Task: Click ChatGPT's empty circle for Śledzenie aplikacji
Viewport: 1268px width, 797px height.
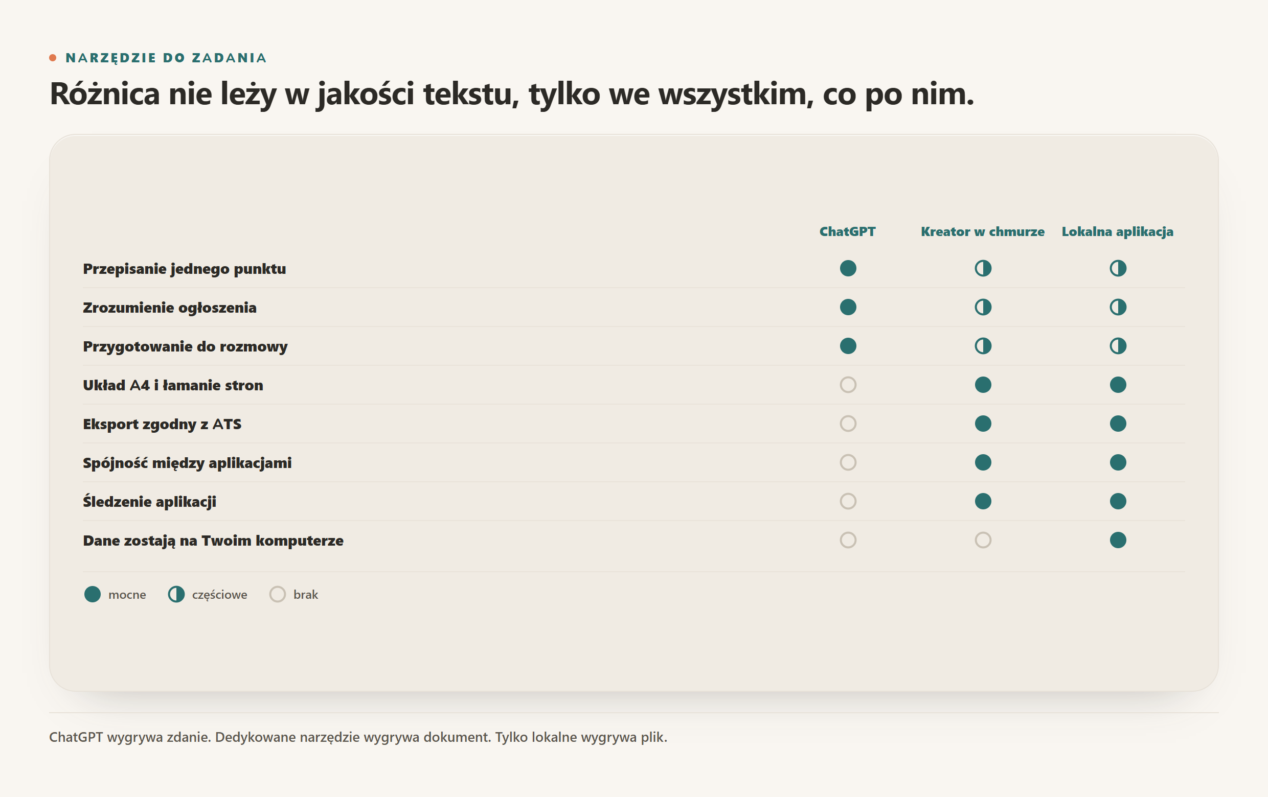Action: [848, 501]
